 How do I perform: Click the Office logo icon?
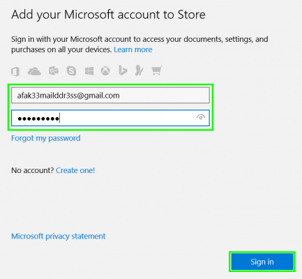(x=15, y=71)
